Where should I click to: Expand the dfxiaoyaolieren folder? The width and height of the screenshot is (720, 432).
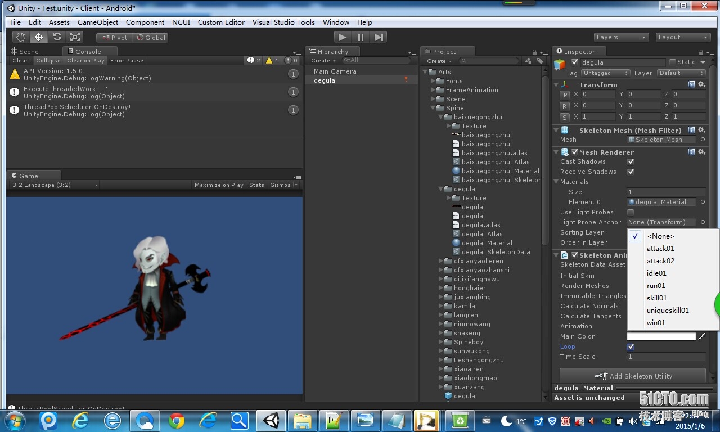point(440,261)
